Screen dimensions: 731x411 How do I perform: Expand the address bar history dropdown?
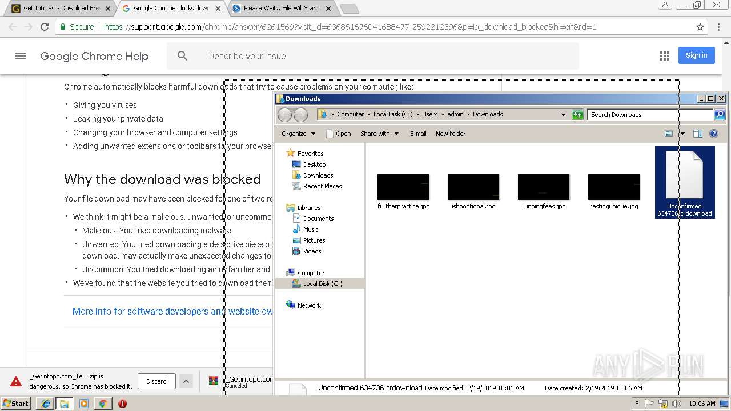click(x=563, y=115)
